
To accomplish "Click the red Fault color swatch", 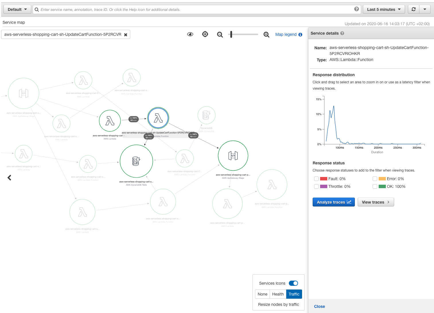I will pyautogui.click(x=324, y=179).
